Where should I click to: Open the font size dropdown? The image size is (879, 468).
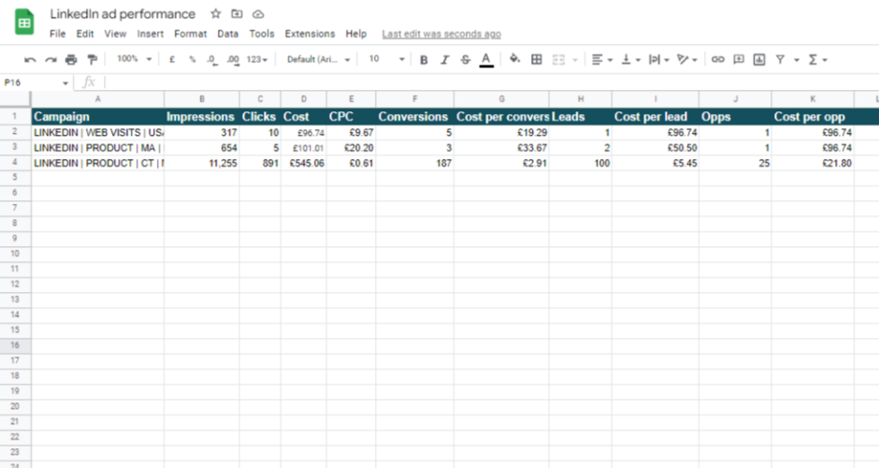click(x=387, y=59)
